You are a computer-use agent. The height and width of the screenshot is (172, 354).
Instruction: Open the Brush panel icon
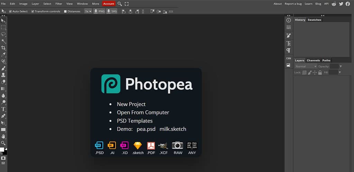289,36
